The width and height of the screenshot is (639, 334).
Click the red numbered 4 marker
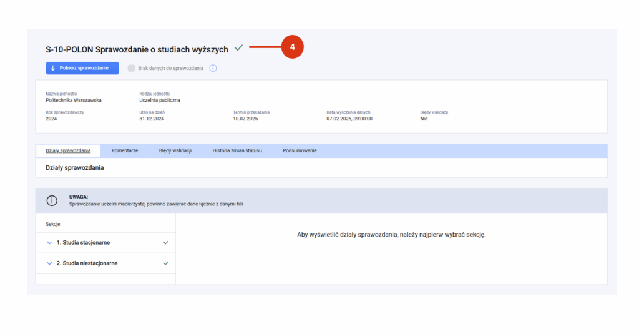[x=292, y=47]
